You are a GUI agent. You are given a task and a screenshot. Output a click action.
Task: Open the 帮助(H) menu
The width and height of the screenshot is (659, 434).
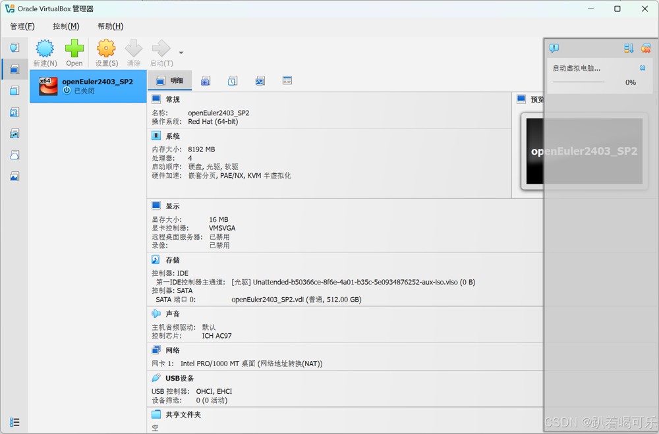pyautogui.click(x=111, y=26)
